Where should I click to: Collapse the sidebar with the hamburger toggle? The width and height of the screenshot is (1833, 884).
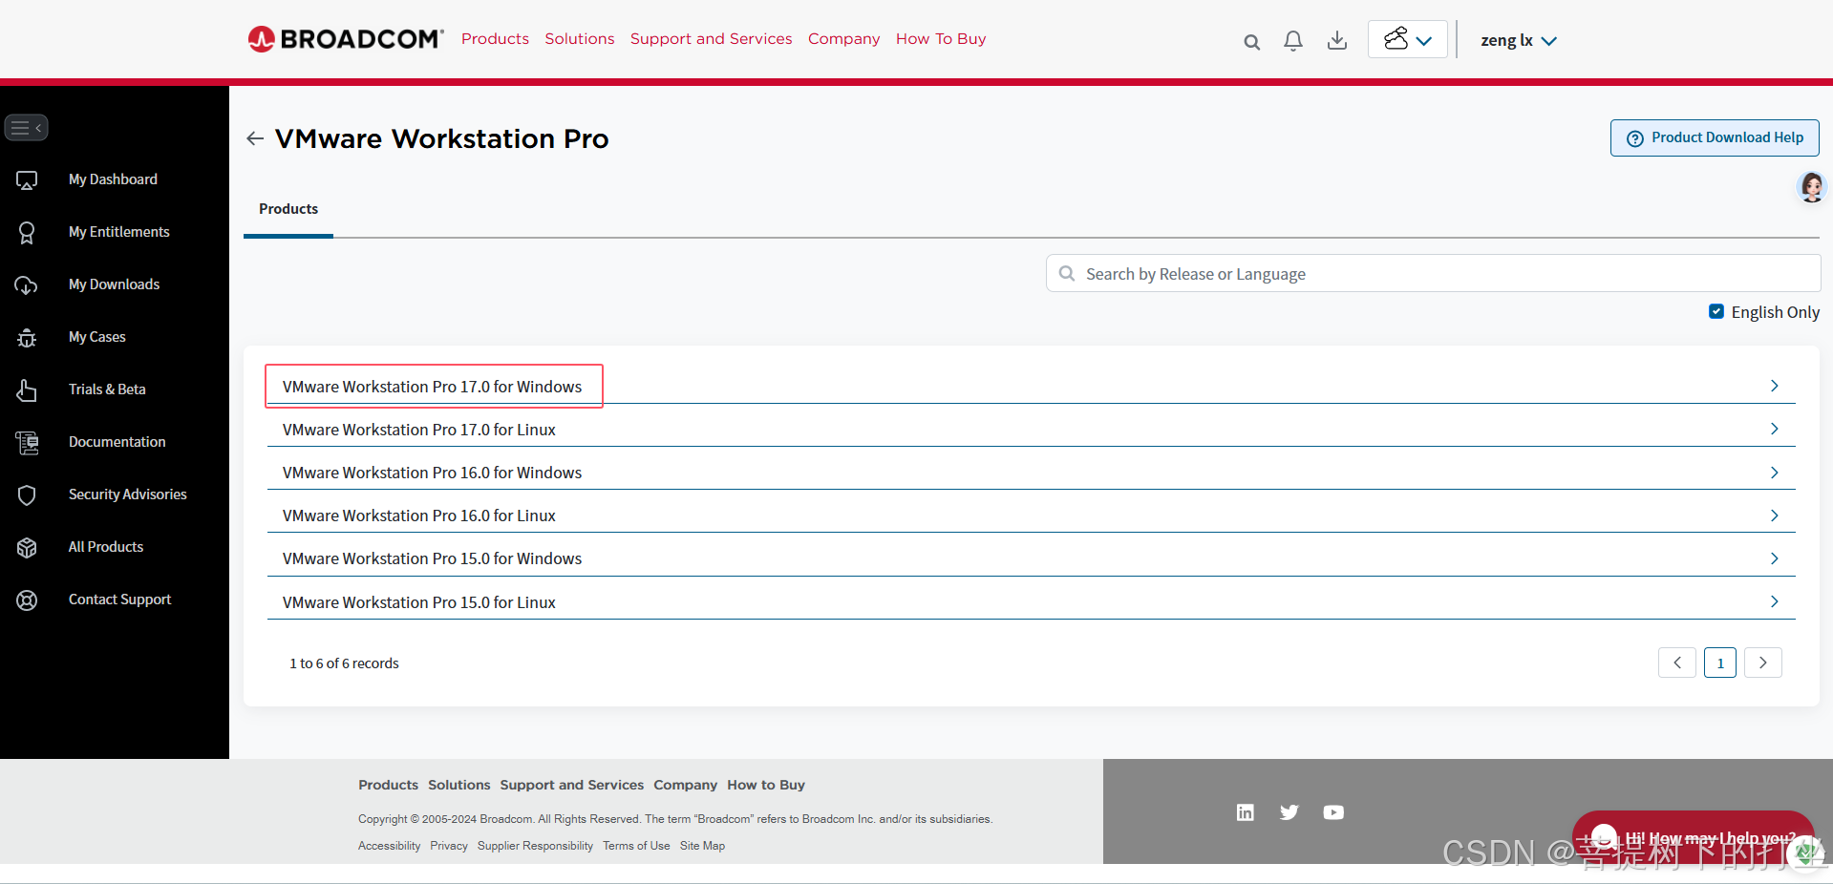pos(26,127)
